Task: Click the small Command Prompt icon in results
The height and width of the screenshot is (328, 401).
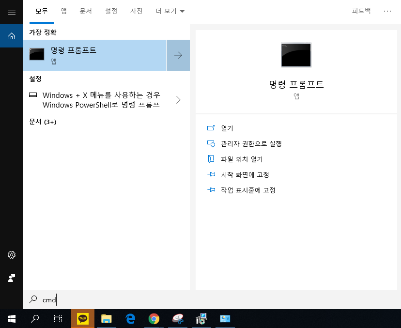Action: pos(37,54)
